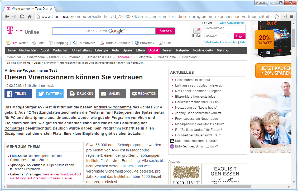This screenshot has width=298, height=191.
Task: Open the Digital navigation tab
Action: click(153, 50)
